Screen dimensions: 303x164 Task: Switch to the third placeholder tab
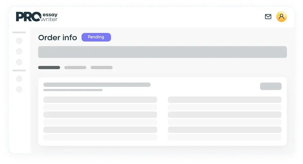[x=102, y=68]
